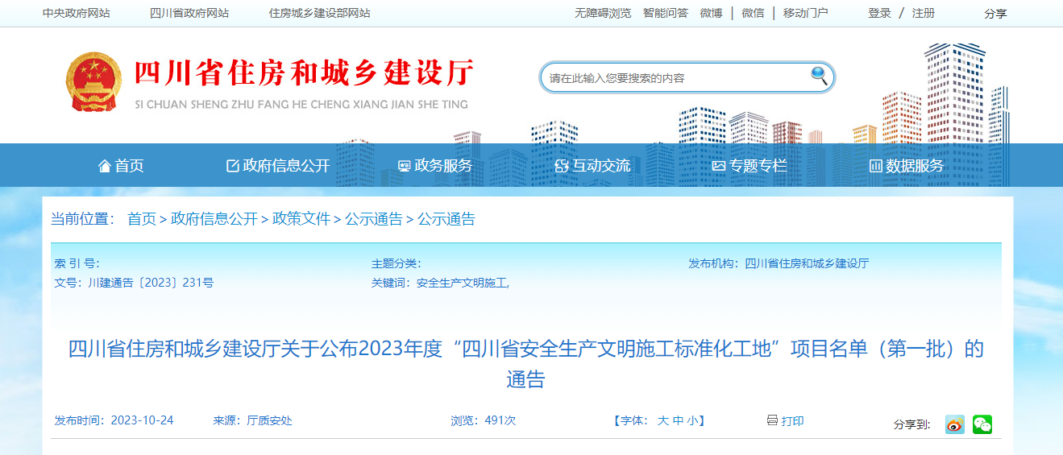This screenshot has width=1063, height=455.
Task: Click the search input field
Action: (x=677, y=78)
